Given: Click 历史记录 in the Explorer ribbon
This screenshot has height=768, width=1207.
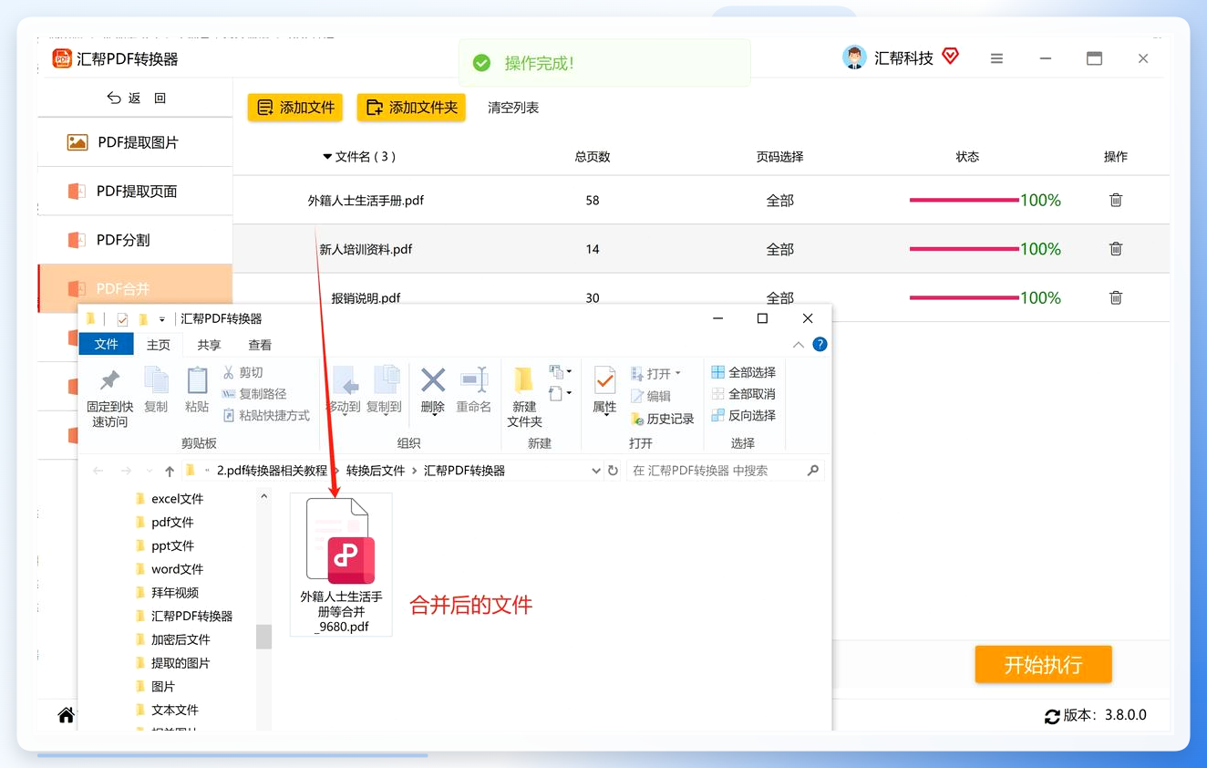Looking at the screenshot, I should (x=663, y=419).
